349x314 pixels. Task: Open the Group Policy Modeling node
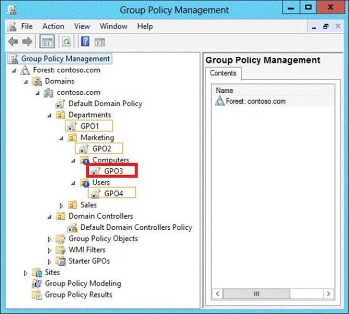(x=83, y=283)
